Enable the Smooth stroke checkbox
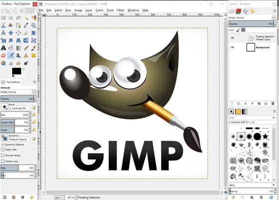The height and width of the screenshot is (200, 279). click(x=2, y=155)
